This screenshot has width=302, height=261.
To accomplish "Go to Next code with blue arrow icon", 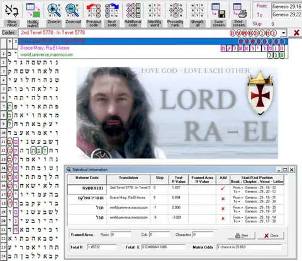I will coord(112,10).
